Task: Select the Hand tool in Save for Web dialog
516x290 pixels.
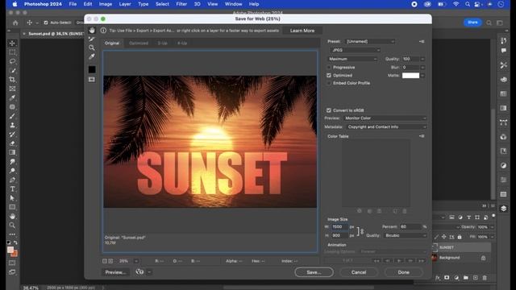Action: tap(92, 31)
